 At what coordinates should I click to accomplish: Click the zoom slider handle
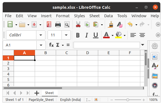128,100
